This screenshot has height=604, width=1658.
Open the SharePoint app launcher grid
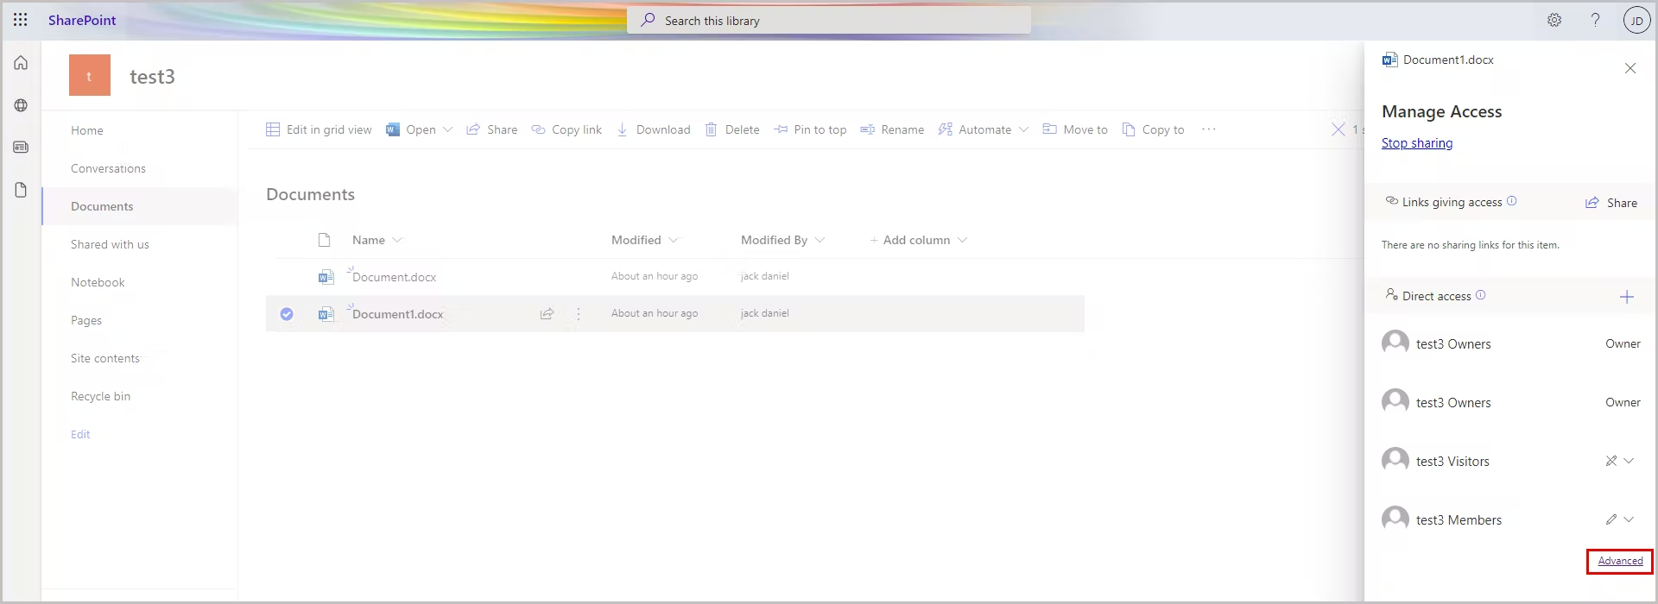point(21,20)
